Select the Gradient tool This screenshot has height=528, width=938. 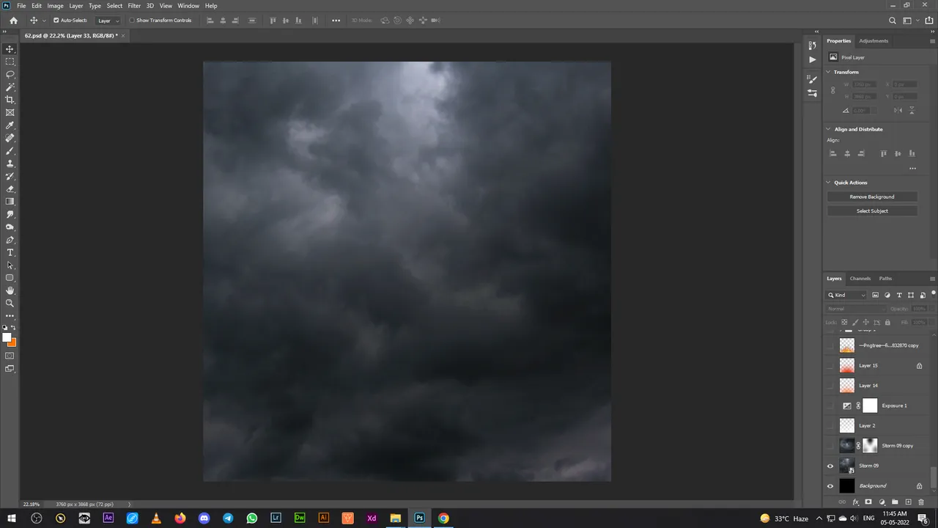pos(10,202)
